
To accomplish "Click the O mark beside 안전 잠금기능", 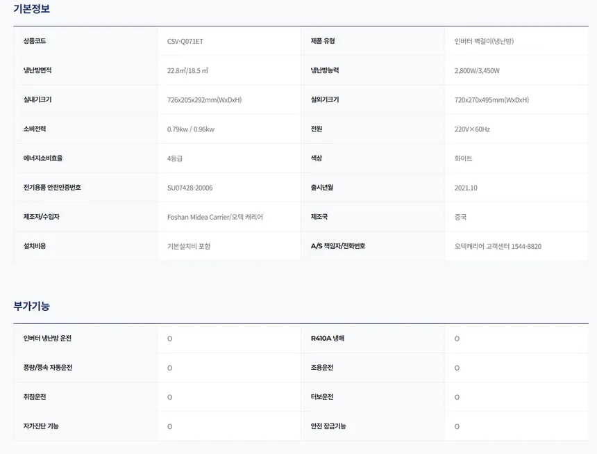I will click(457, 427).
